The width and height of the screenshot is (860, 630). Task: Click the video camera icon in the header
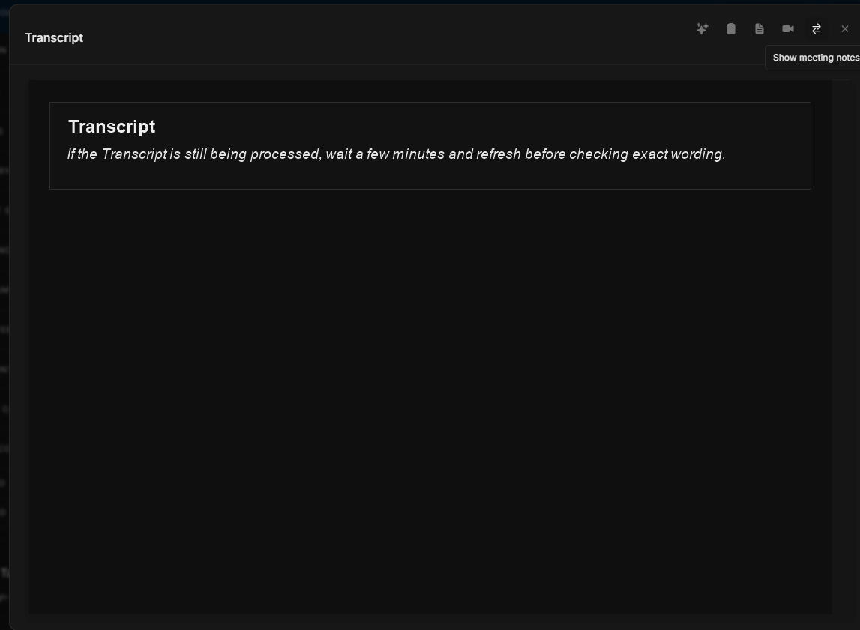click(x=787, y=29)
